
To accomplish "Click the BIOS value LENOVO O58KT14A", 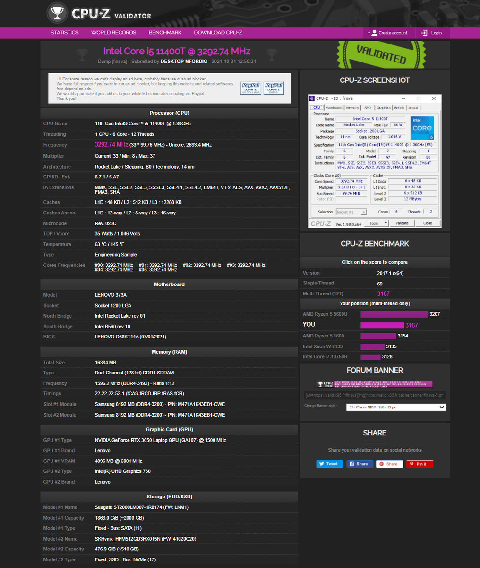I will pyautogui.click(x=130, y=337).
